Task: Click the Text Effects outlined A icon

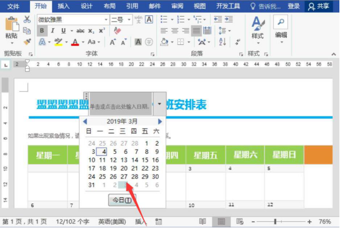Action: click(42, 42)
